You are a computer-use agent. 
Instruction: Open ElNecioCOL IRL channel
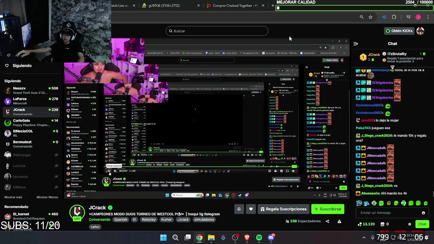(x=31, y=133)
